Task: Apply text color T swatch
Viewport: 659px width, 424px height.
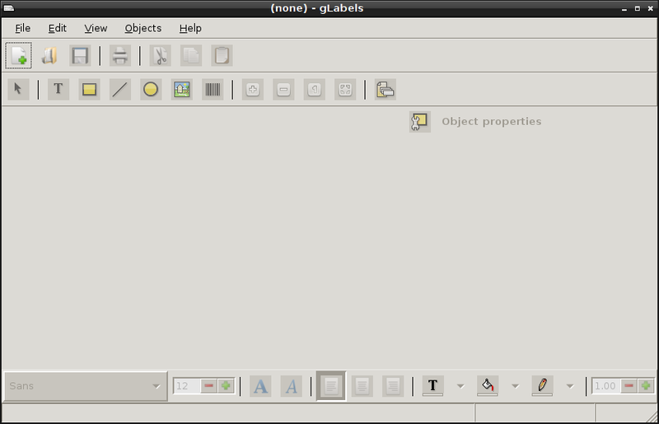Action: tap(433, 386)
